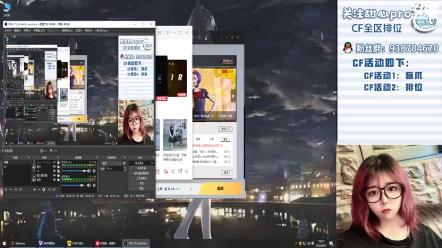Toggle visibility of cf source
Image resolution: width=442 pixels, height=248 pixels.
(x=54, y=171)
